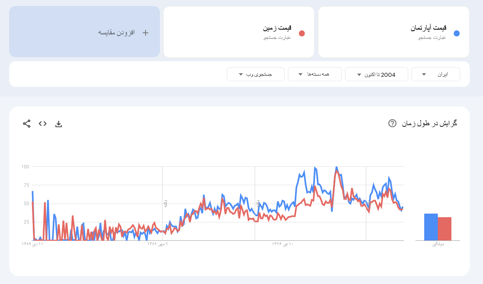Viewport: 483px width, 284px height.
Task: Click the red dot next to قیمت زمین
Action: click(x=302, y=33)
